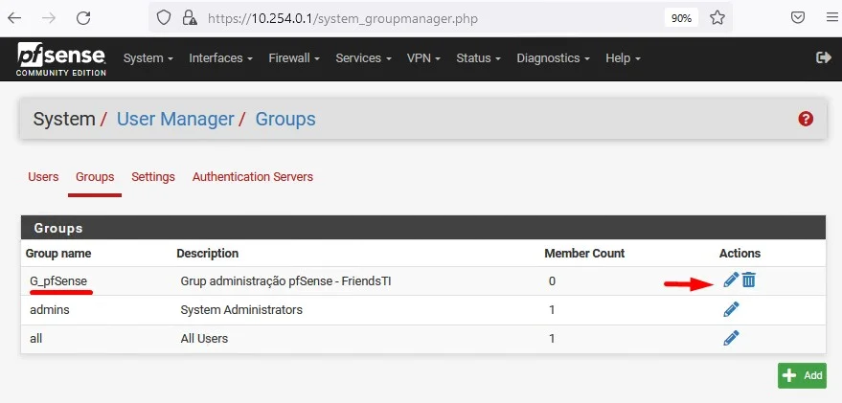Expand the Firewall dropdown menu
The image size is (842, 403).
[x=294, y=58]
